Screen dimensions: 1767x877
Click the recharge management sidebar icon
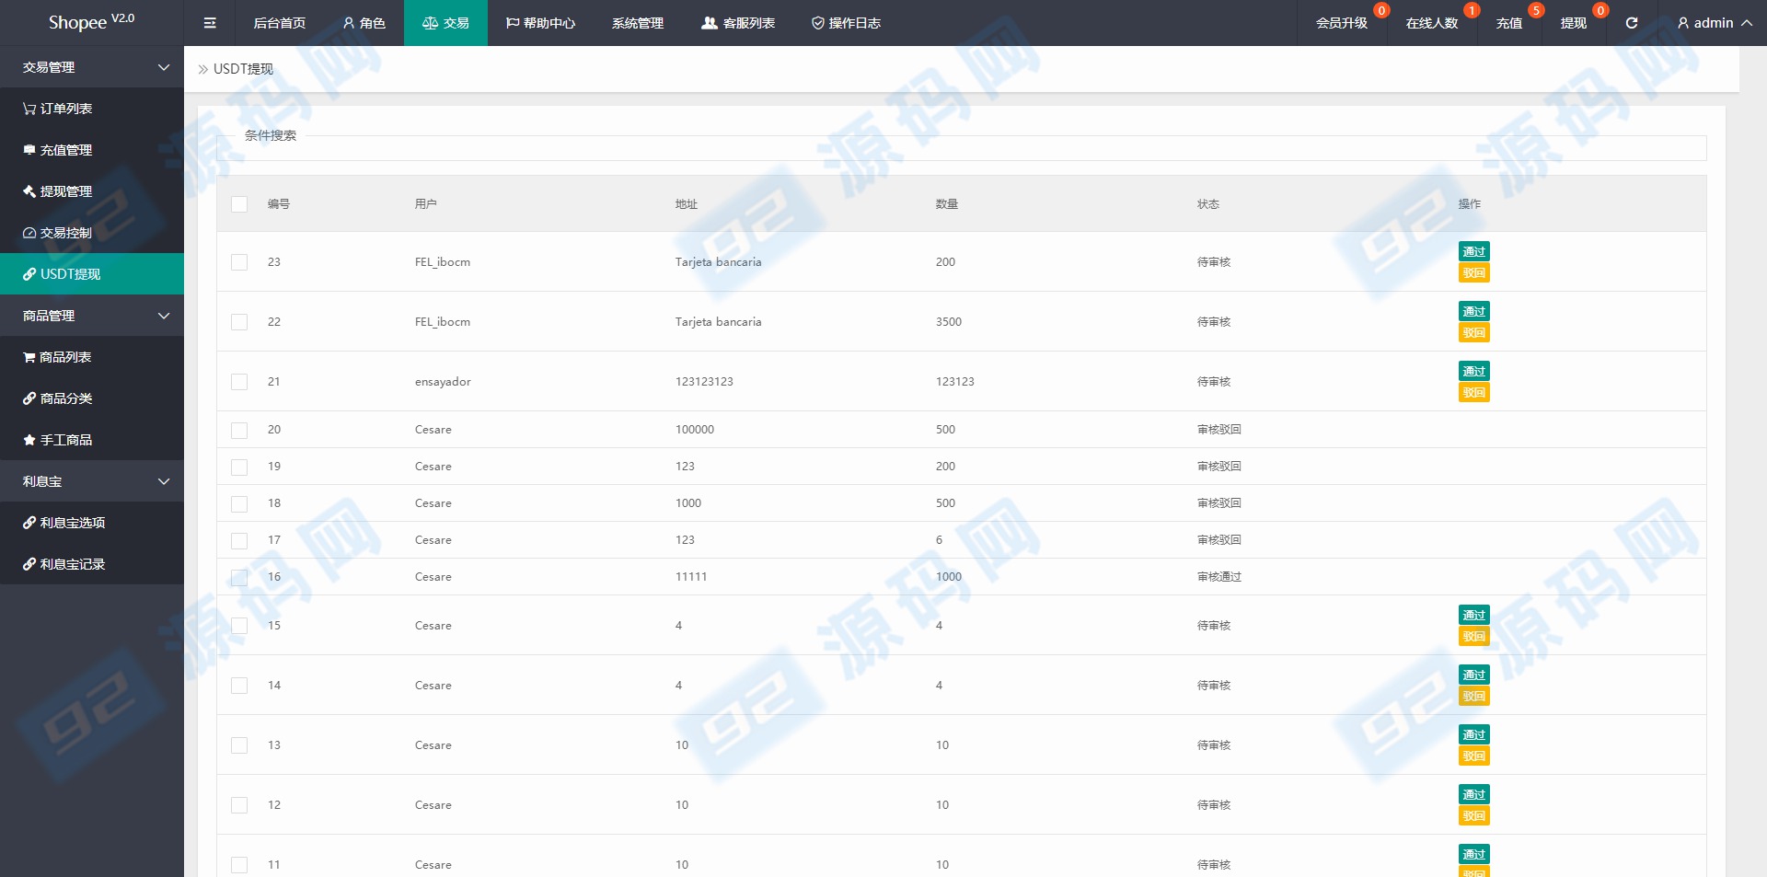click(29, 150)
